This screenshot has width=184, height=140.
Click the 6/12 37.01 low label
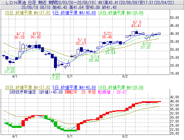[x=146, y=45]
